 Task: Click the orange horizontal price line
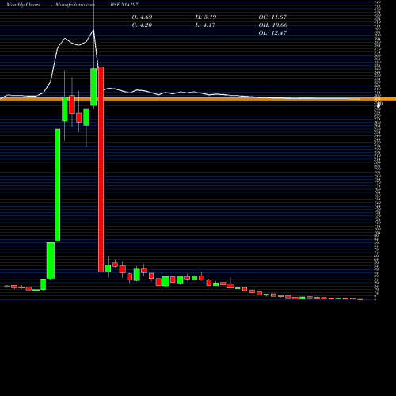pos(198,99)
